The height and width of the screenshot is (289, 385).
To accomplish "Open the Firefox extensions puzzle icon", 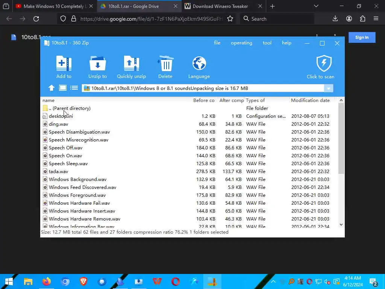I will coord(362,19).
